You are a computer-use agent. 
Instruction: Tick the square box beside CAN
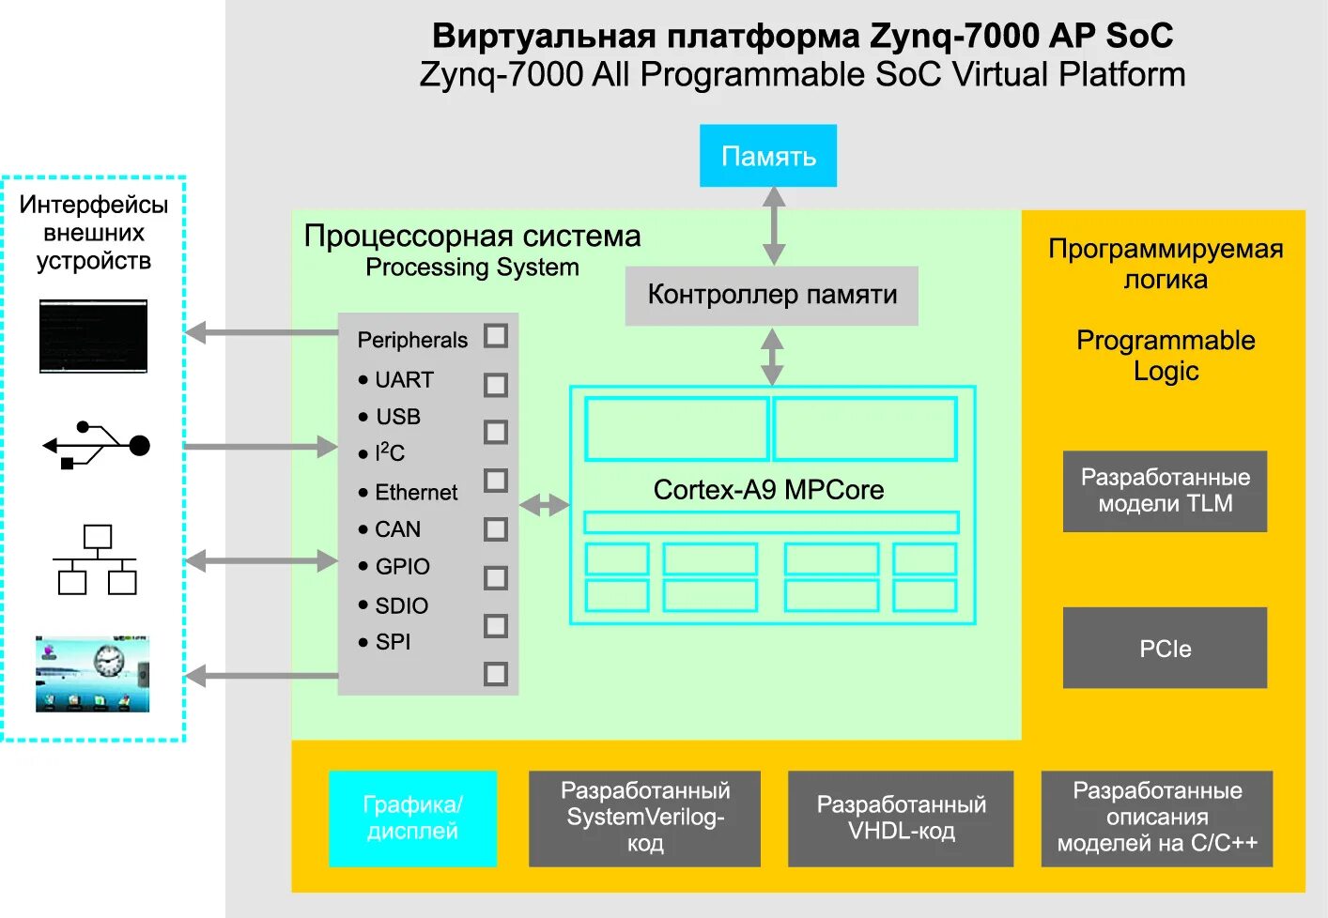point(496,529)
